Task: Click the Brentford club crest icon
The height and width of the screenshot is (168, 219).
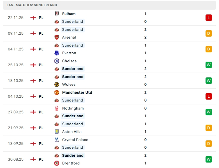Action: [x=57, y=163]
